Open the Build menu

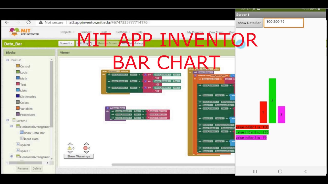(x=105, y=32)
